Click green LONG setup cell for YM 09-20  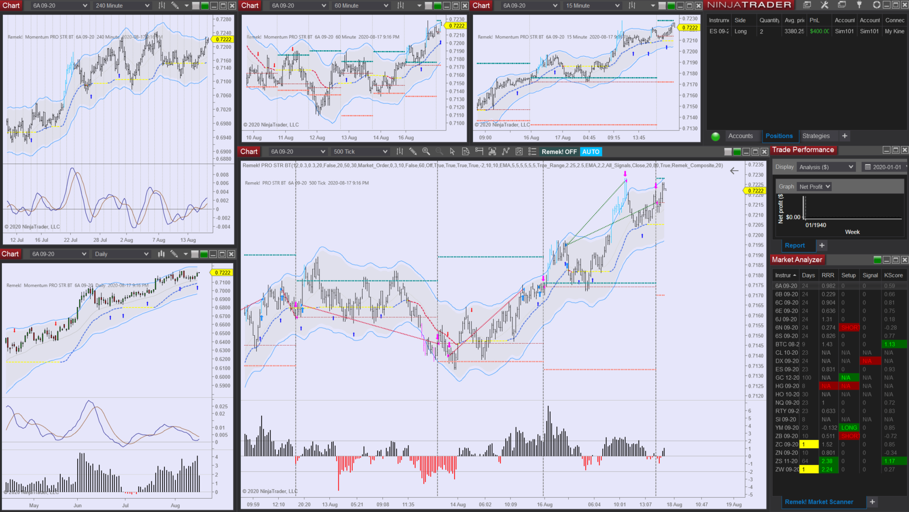click(849, 428)
